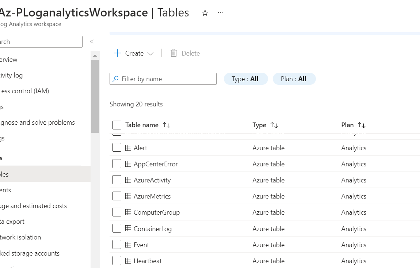Viewport: 420px width, 268px height.
Task: Click the table icon beside AzureActivity
Action: pos(128,180)
